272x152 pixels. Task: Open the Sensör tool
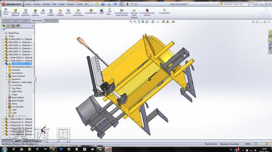point(68,12)
